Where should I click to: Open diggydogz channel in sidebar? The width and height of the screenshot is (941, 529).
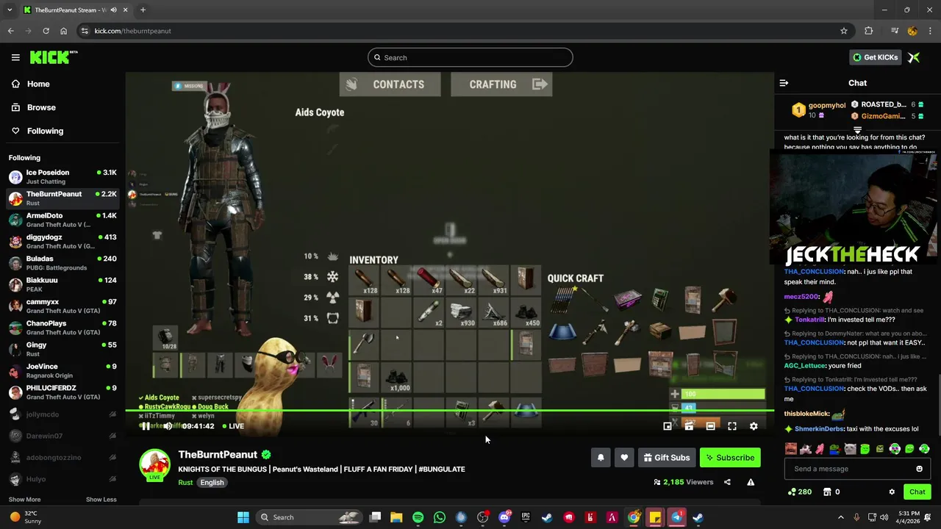pos(62,241)
